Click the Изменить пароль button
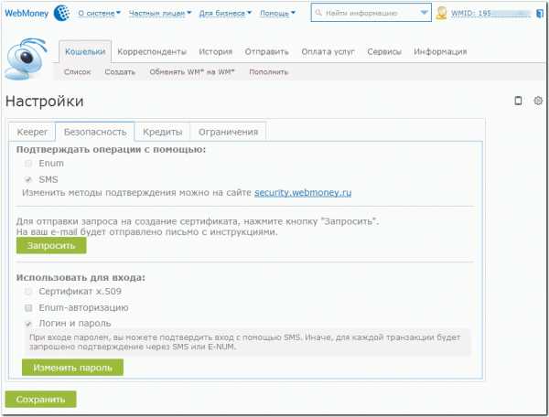This screenshot has width=549, height=417. (x=73, y=368)
